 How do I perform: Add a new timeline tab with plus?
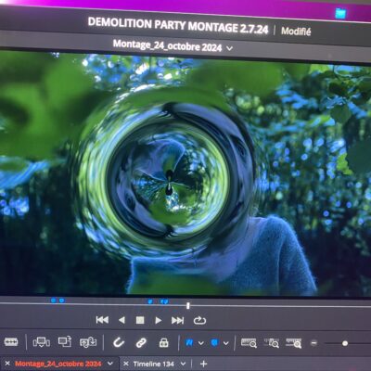203,364
